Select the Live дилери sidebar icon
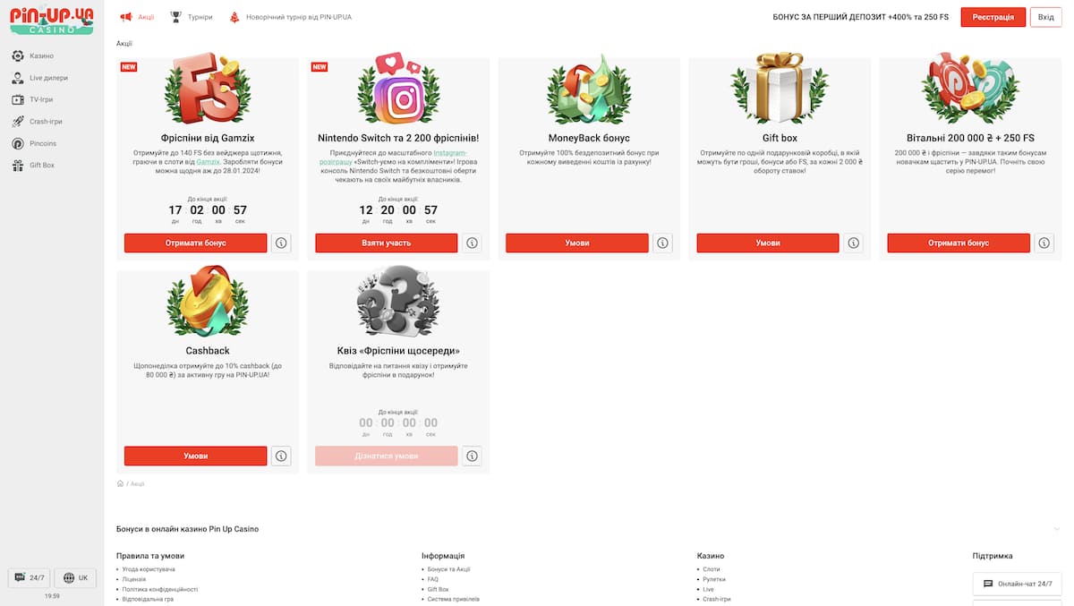Screen dimensions: 1074x606 (19, 78)
